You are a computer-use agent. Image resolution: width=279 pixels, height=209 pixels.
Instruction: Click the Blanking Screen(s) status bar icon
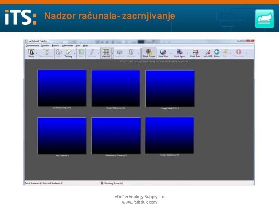coord(102,183)
